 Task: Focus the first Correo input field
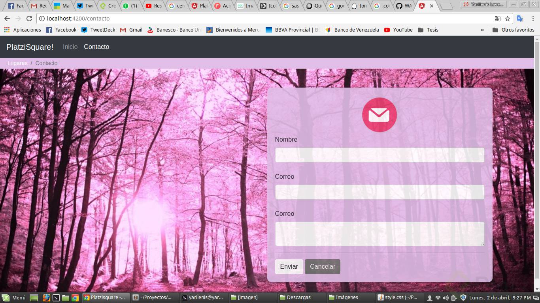coord(380,192)
